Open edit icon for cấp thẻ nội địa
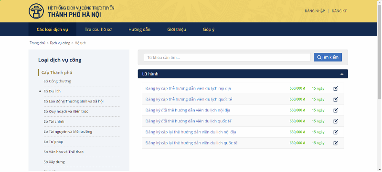The width and height of the screenshot is (382, 172). (336, 89)
